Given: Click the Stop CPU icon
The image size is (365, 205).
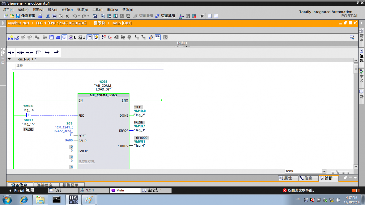Looking at the screenshot, I should [194, 16].
